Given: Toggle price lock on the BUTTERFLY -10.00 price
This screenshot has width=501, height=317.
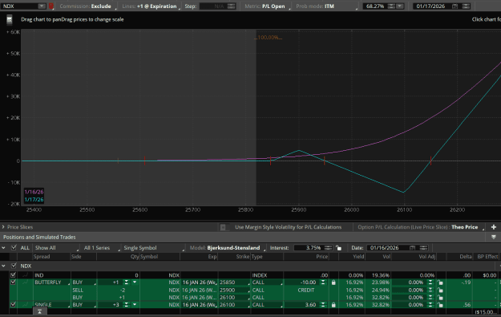Looking at the screenshot, I should pos(333,282).
